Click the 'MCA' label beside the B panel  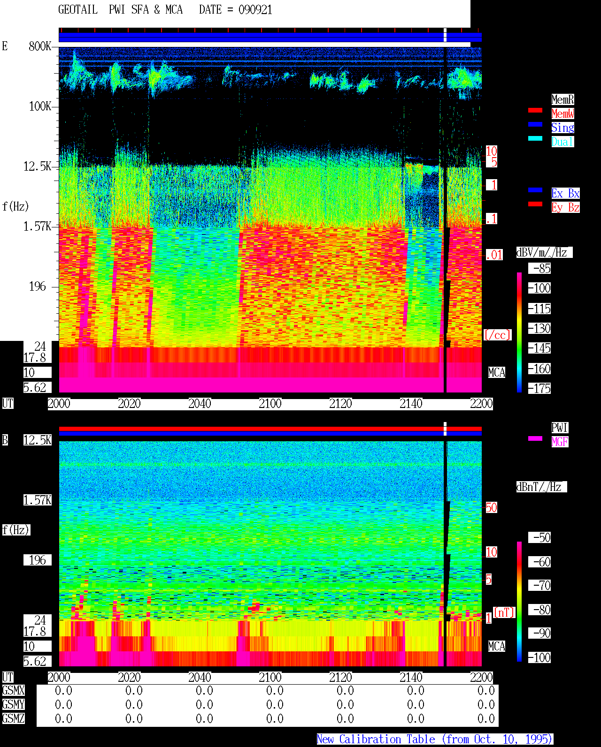497,646
